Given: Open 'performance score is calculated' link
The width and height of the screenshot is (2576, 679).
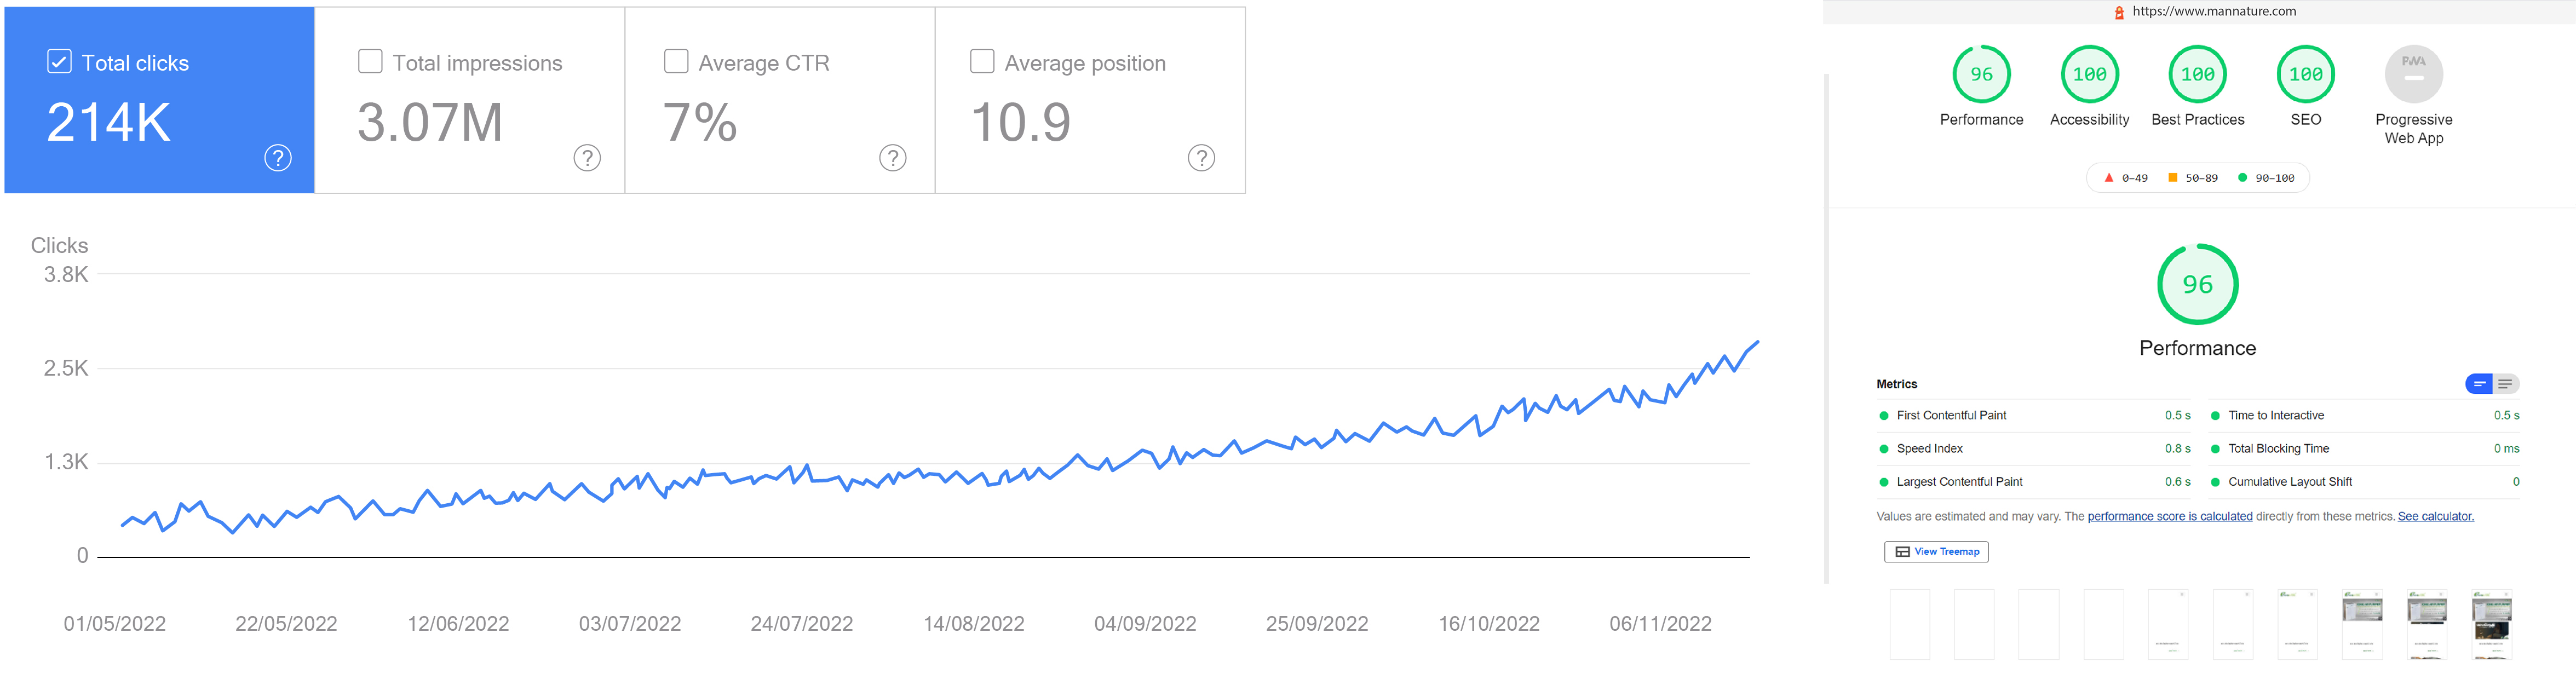Looking at the screenshot, I should coord(2169,517).
